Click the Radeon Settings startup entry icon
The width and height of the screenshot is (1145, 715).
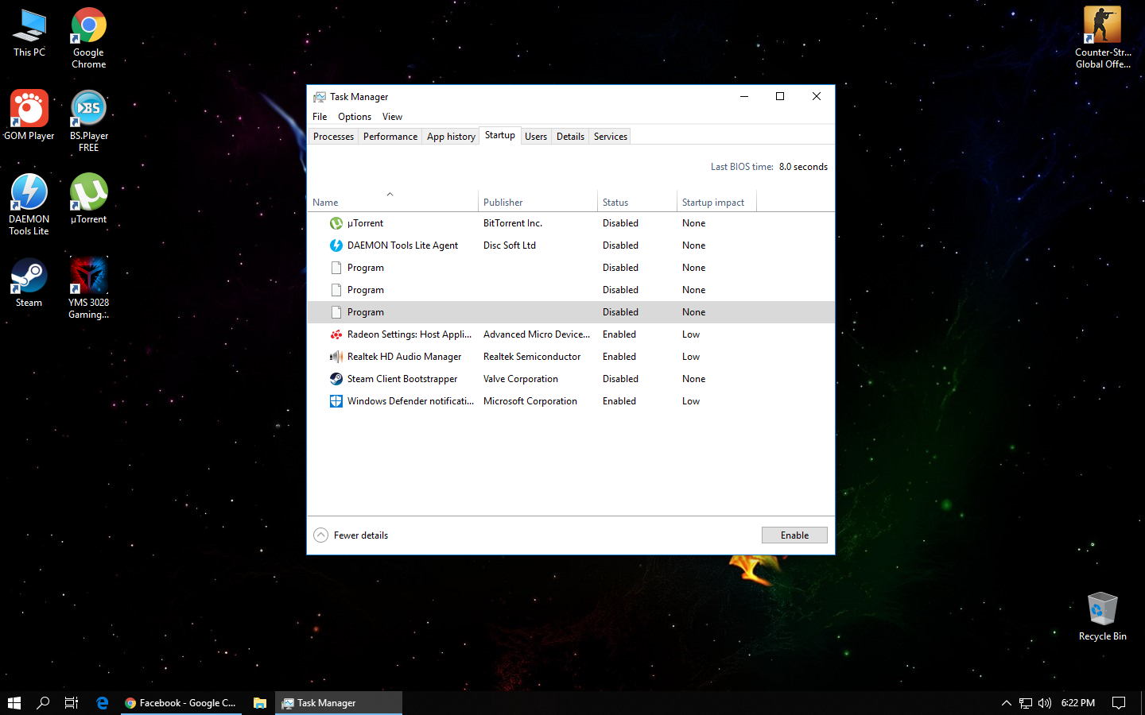(336, 334)
